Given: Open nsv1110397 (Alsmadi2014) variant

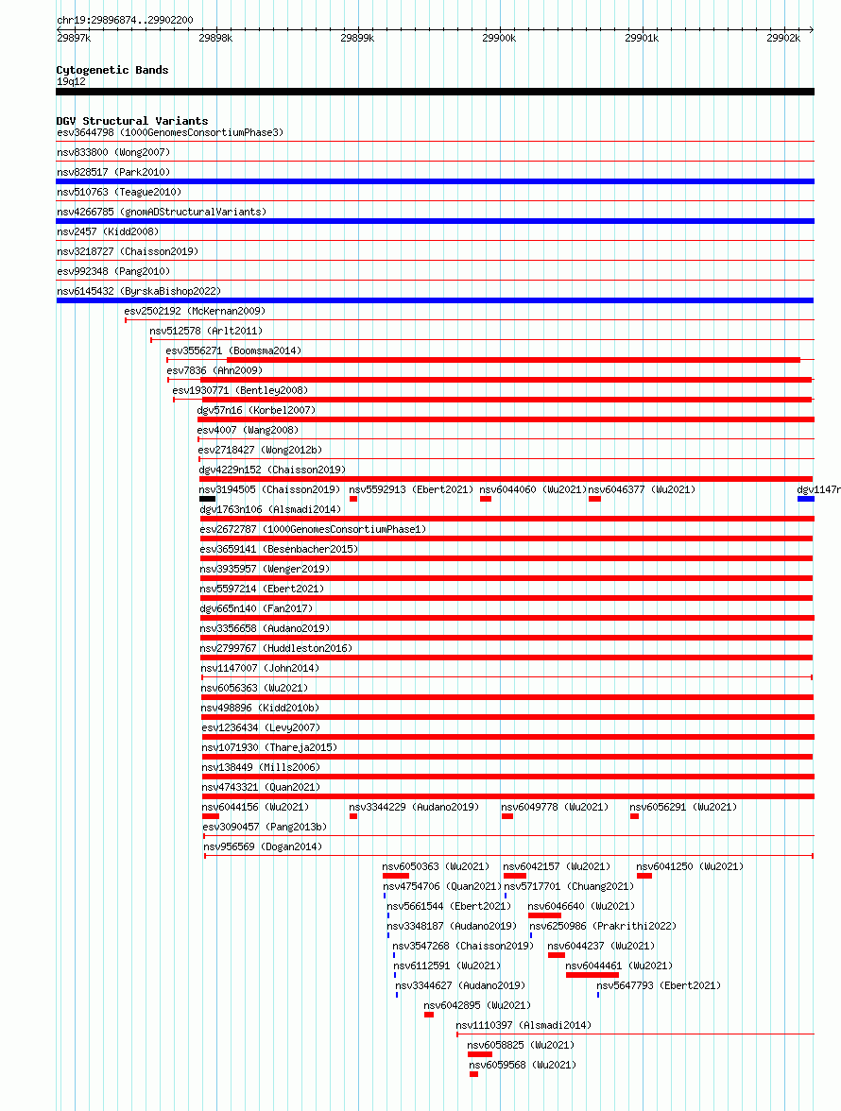Looking at the screenshot, I should pyautogui.click(x=523, y=1025).
